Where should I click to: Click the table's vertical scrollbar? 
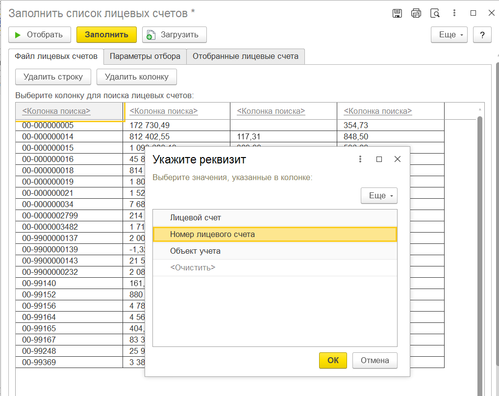click(x=480, y=245)
